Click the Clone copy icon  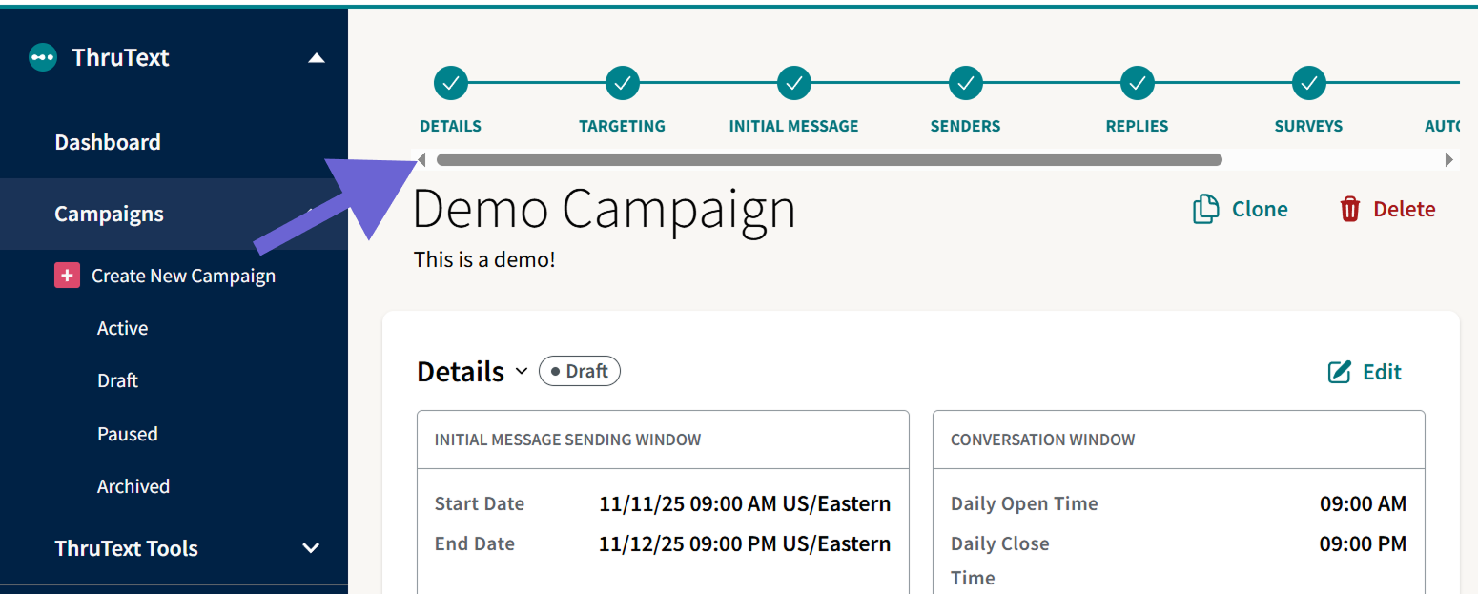tap(1206, 209)
